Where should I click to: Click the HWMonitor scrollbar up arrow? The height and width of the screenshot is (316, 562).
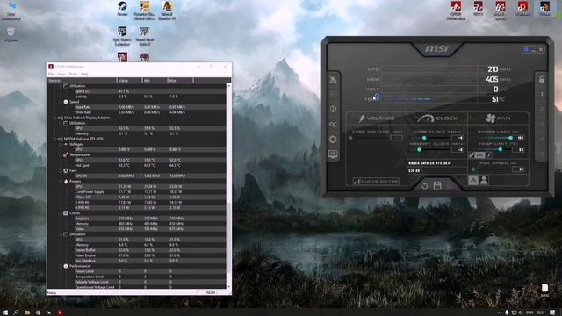pyautogui.click(x=228, y=86)
